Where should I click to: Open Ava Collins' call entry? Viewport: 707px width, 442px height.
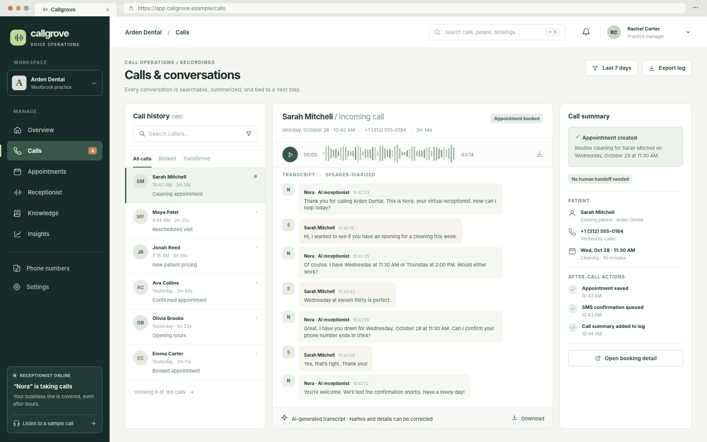(x=195, y=291)
